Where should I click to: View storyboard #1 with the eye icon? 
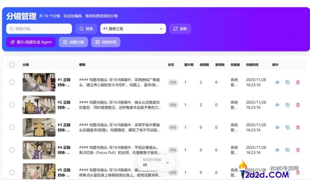[x=277, y=82]
